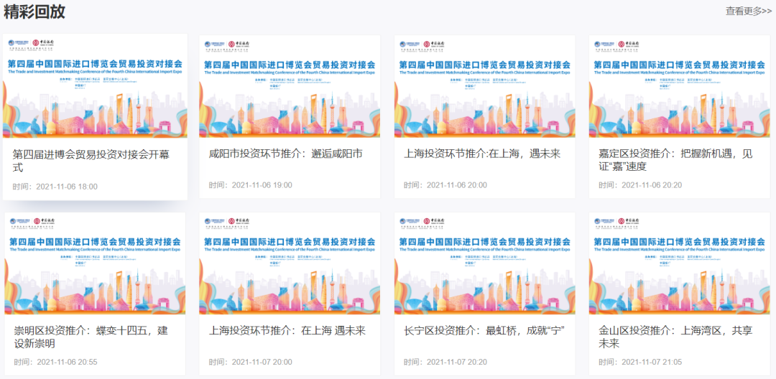This screenshot has height=379, width=776.
Task: Click time text 2021-11-07 21:05
Action: coord(651,362)
